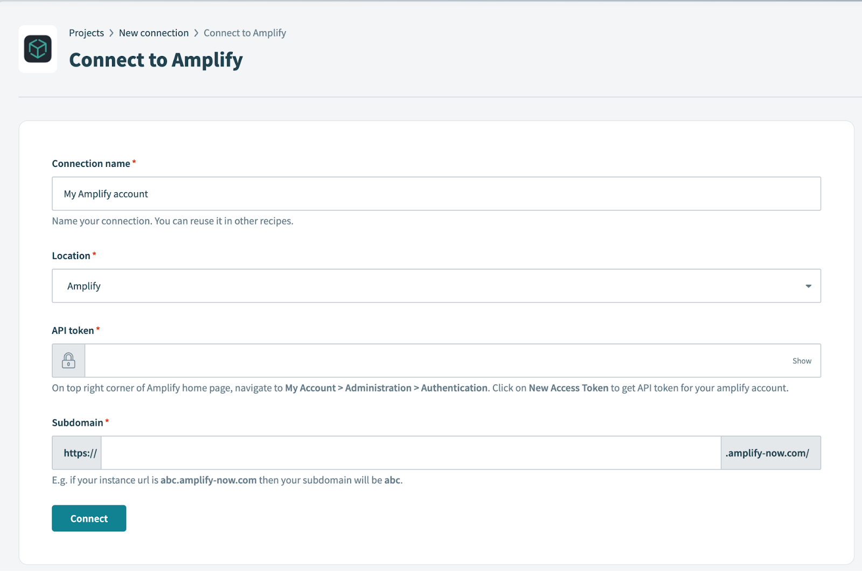Open New connection from the breadcrumb
Screen dimensions: 862x571
click(x=154, y=32)
